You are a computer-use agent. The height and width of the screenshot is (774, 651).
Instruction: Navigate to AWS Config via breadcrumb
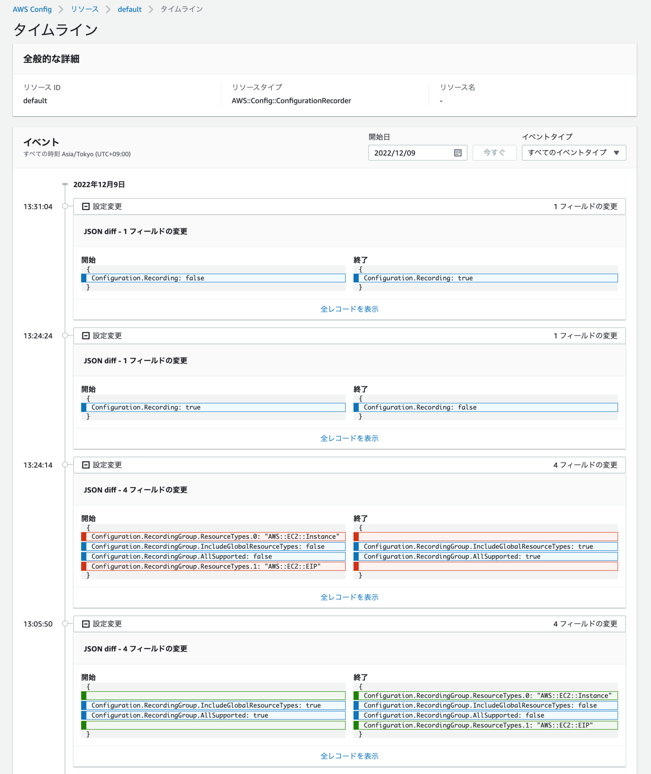[32, 9]
